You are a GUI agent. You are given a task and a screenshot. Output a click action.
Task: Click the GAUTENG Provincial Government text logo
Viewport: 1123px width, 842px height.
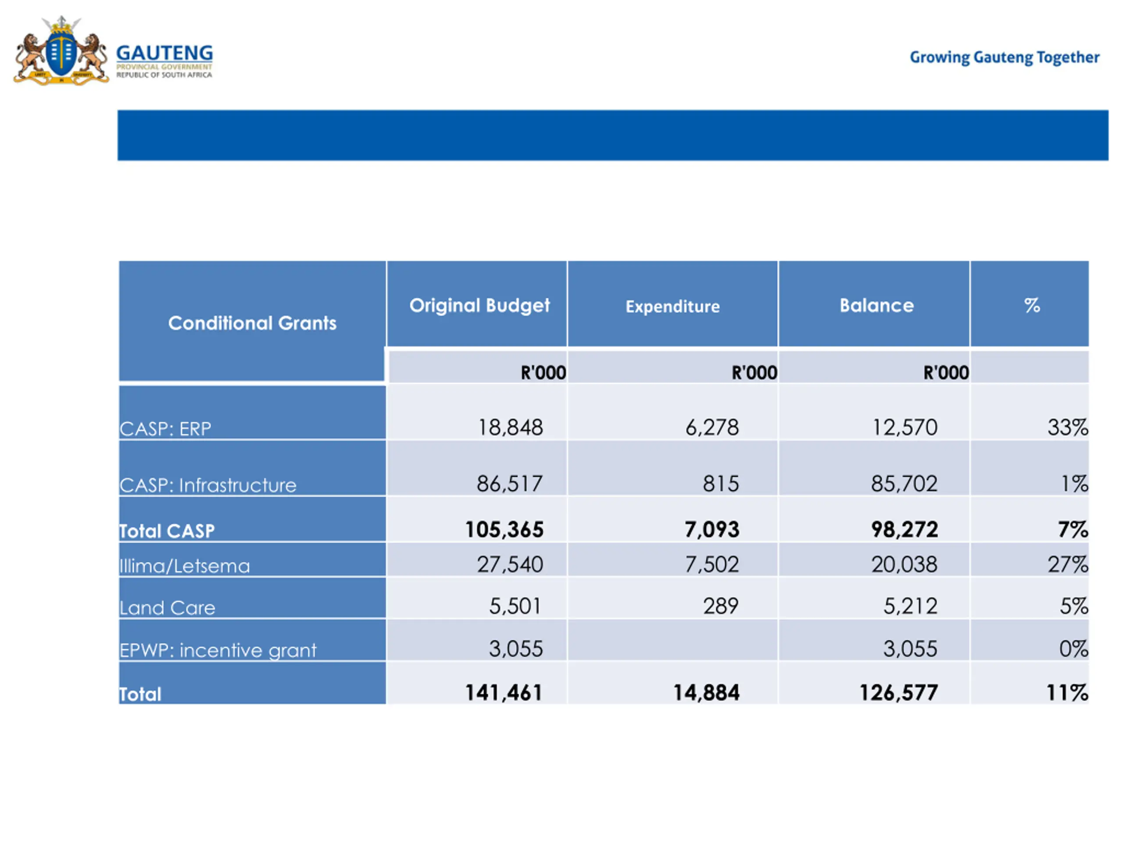coord(165,61)
